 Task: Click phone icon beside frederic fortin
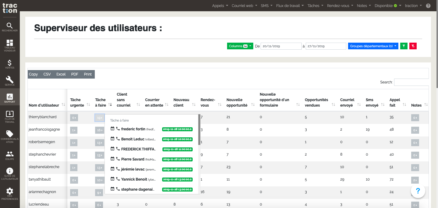[118, 129]
